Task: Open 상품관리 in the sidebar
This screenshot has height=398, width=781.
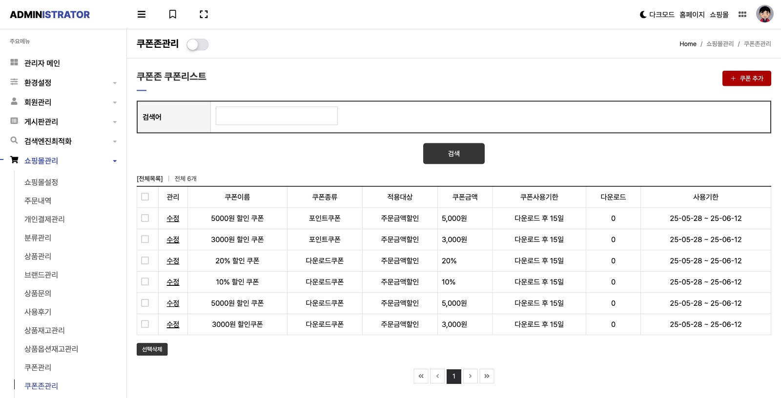Action: pos(38,256)
